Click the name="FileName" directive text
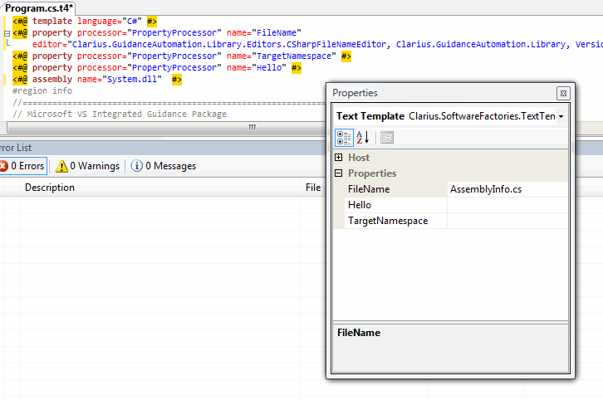The width and height of the screenshot is (603, 400). 264,33
